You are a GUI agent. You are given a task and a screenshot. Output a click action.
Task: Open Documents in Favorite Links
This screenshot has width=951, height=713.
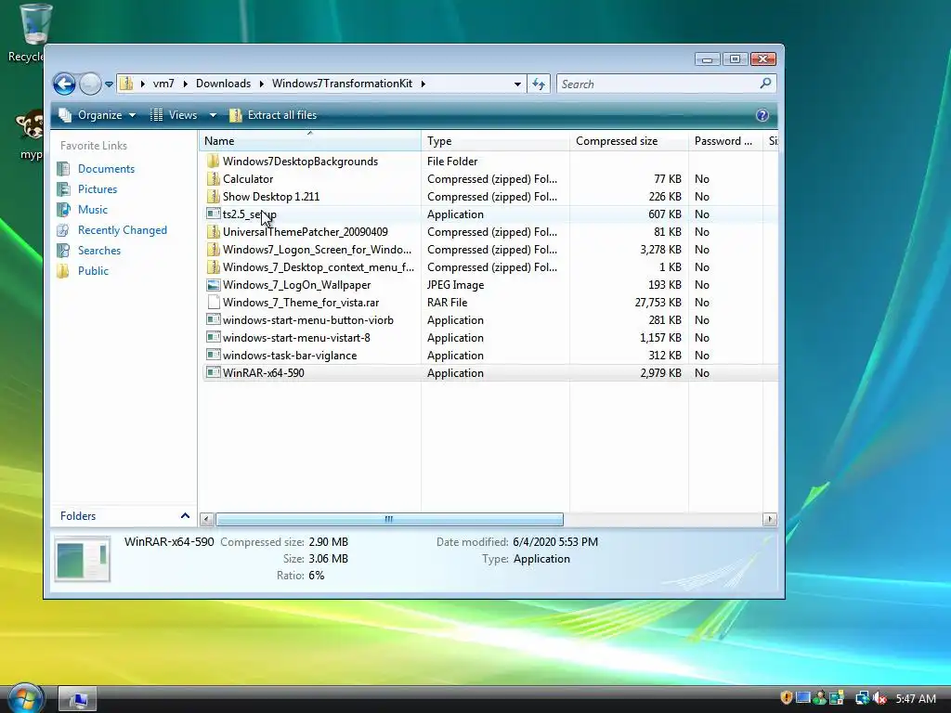tap(106, 169)
